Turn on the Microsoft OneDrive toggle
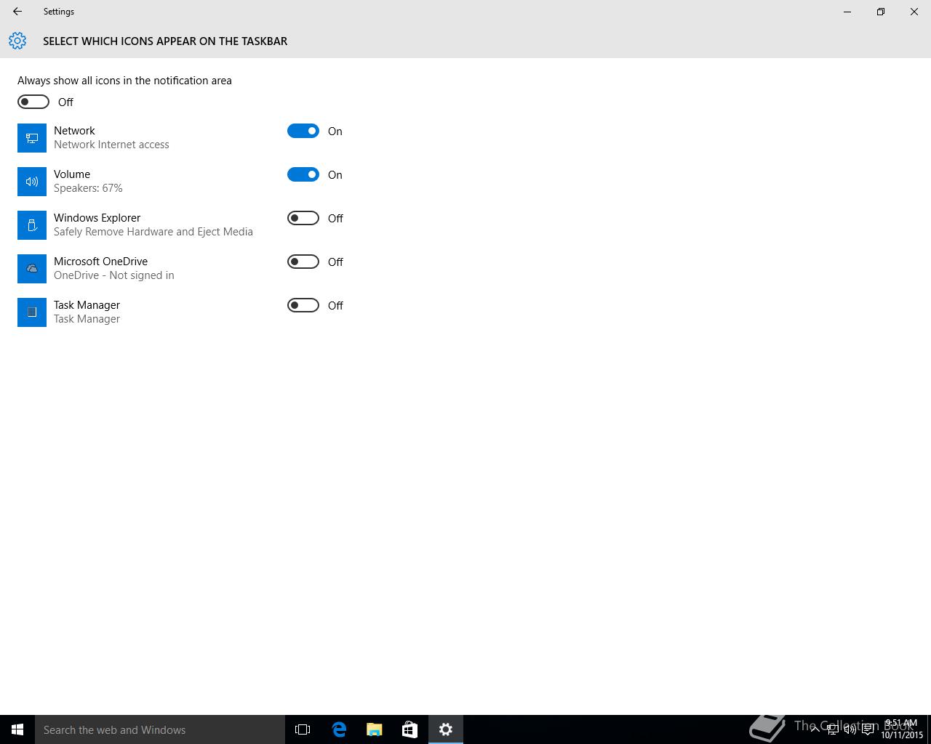Image resolution: width=931 pixels, height=744 pixels. (x=303, y=262)
